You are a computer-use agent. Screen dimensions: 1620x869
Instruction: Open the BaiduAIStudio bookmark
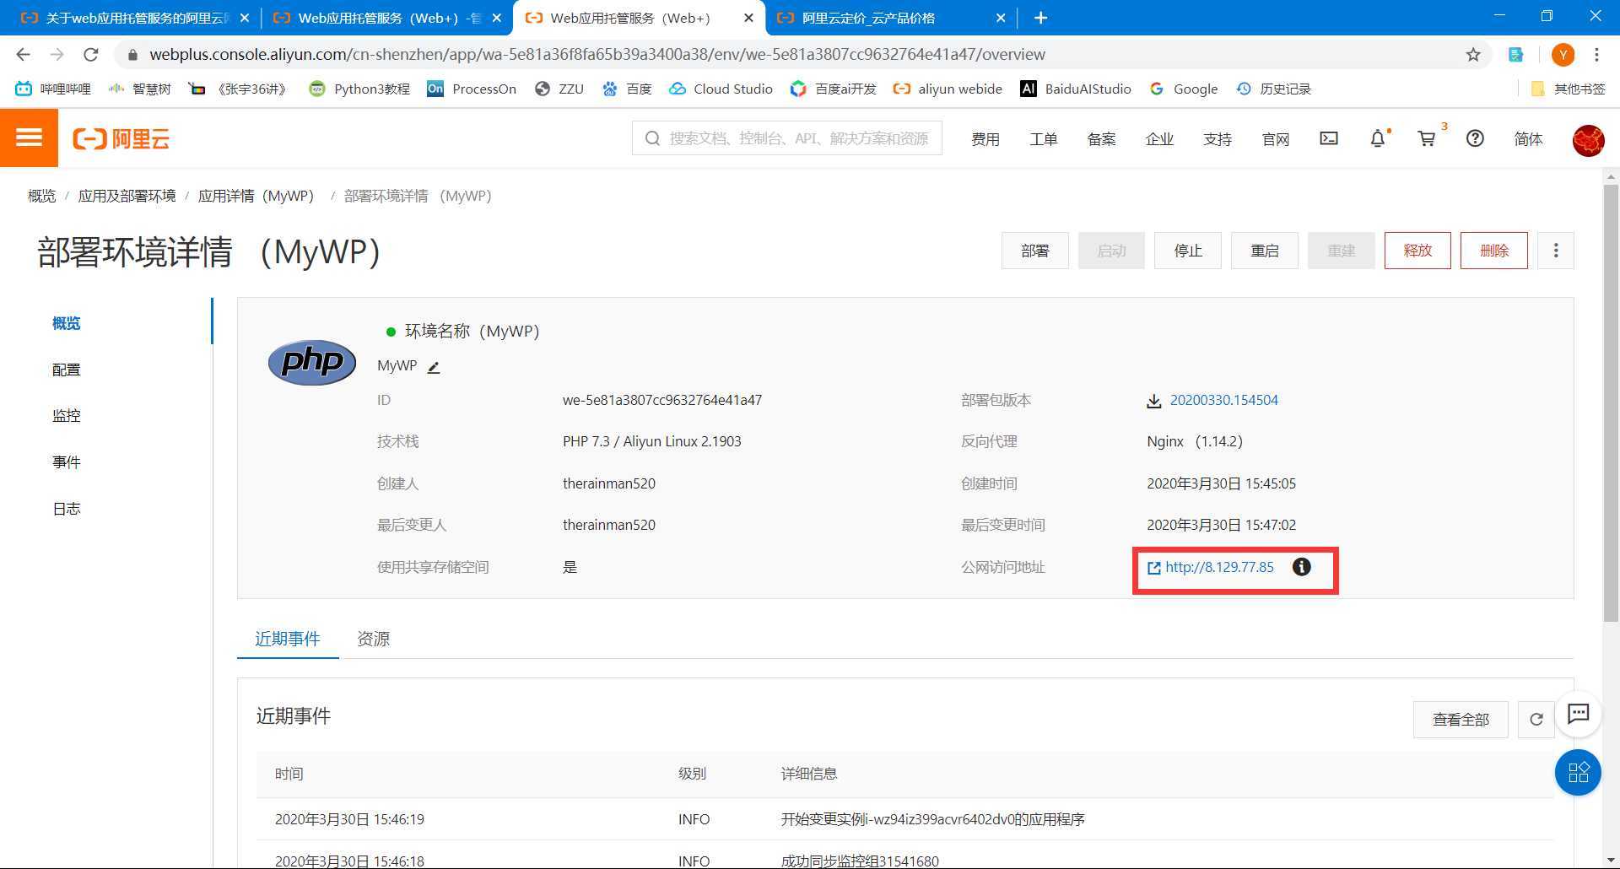click(x=1075, y=89)
